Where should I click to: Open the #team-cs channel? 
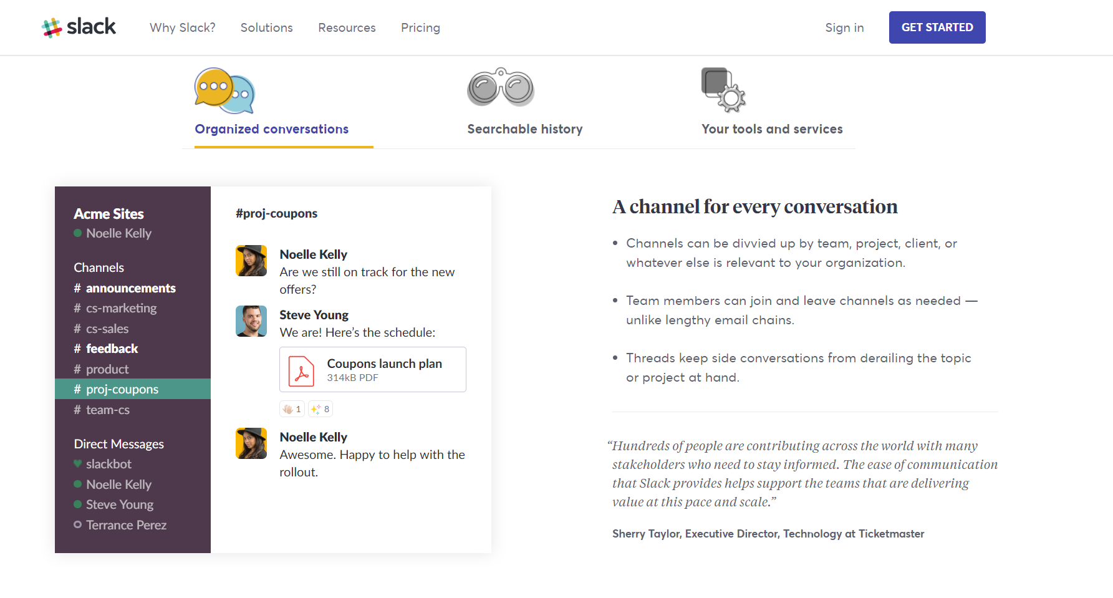click(x=133, y=410)
